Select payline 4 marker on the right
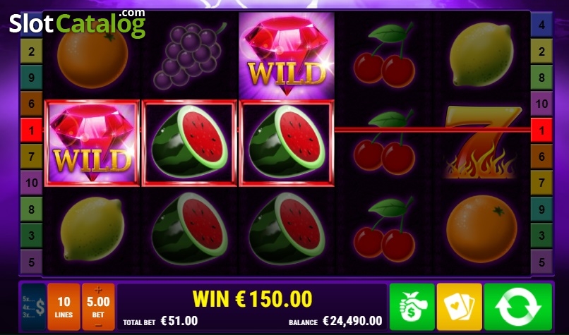This screenshot has width=569, height=335. 541,25
